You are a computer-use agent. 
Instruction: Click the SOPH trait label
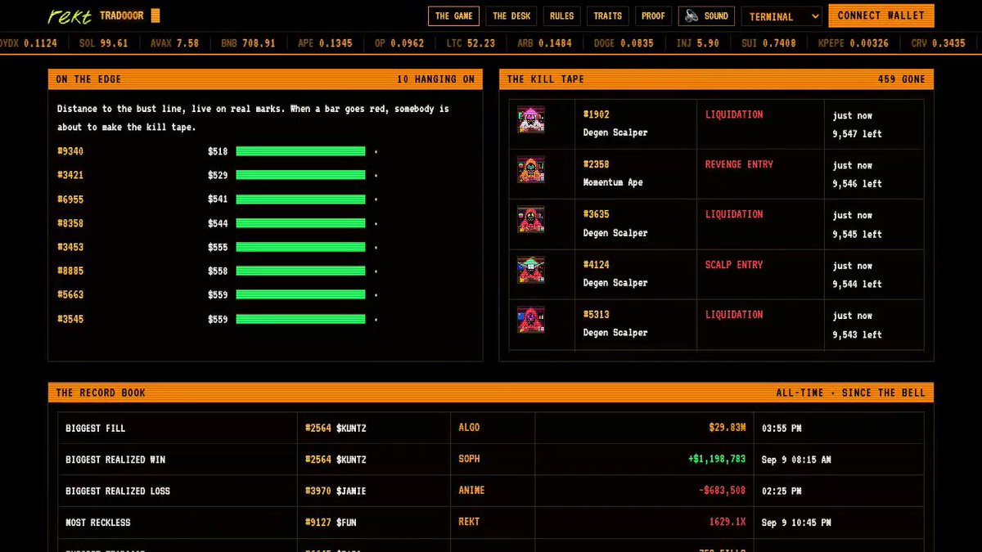469,459
